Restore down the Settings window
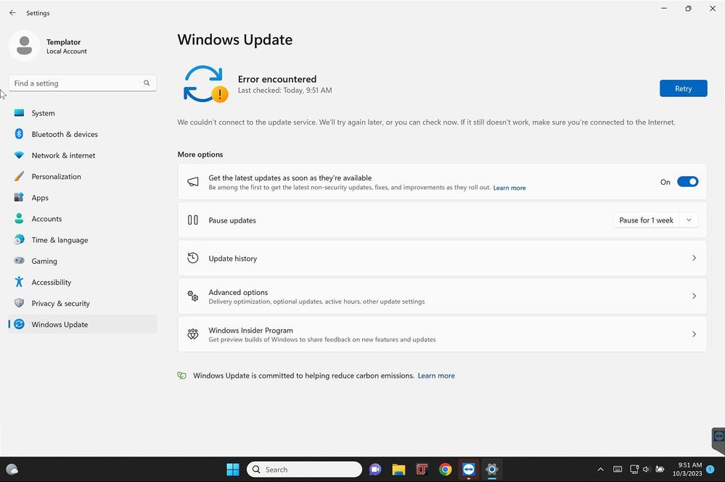This screenshot has width=725, height=482. 689,8
